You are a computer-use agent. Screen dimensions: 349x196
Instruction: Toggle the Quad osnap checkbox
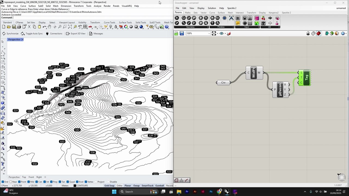tap(68, 182)
